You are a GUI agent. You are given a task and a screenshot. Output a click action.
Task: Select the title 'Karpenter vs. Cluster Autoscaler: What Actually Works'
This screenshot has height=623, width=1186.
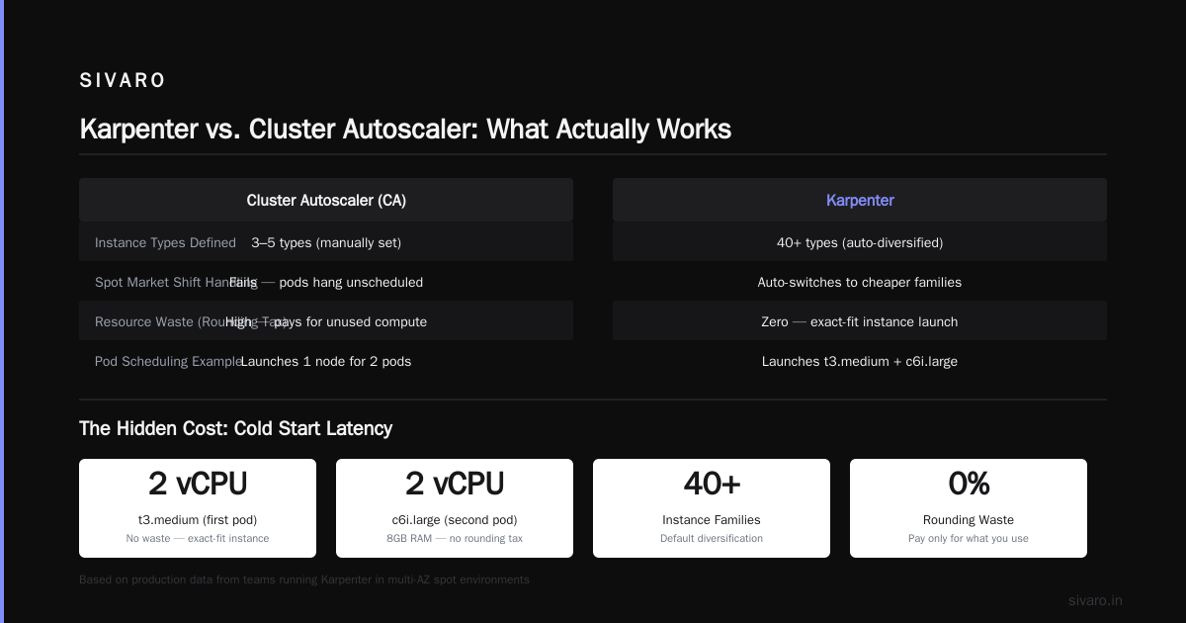(x=405, y=129)
